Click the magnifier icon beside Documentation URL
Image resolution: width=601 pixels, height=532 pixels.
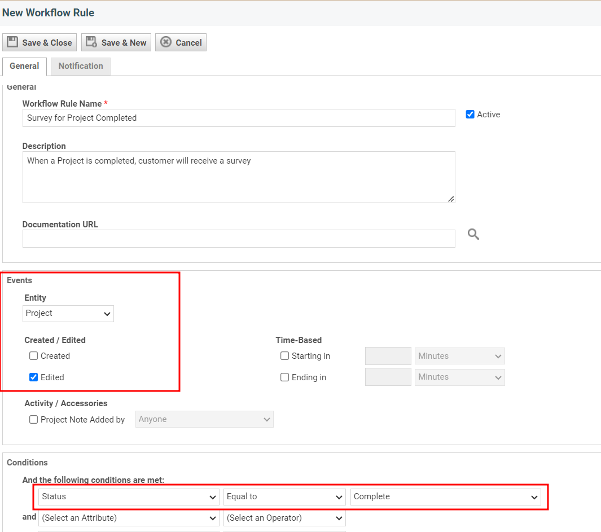tap(473, 234)
